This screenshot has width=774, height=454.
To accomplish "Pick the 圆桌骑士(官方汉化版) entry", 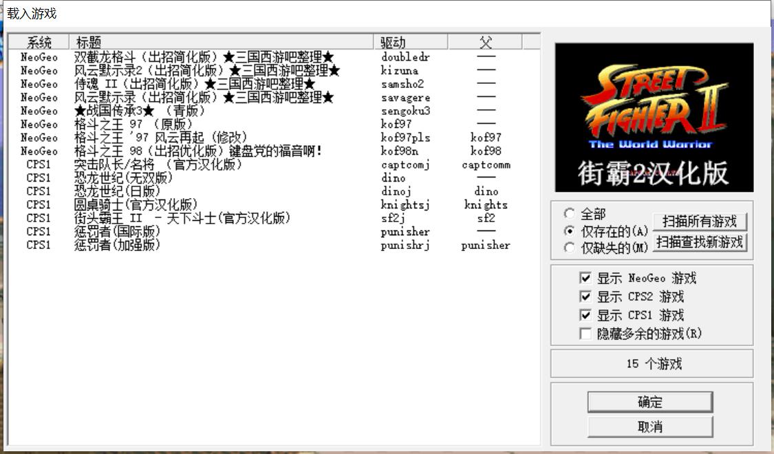I will point(136,205).
